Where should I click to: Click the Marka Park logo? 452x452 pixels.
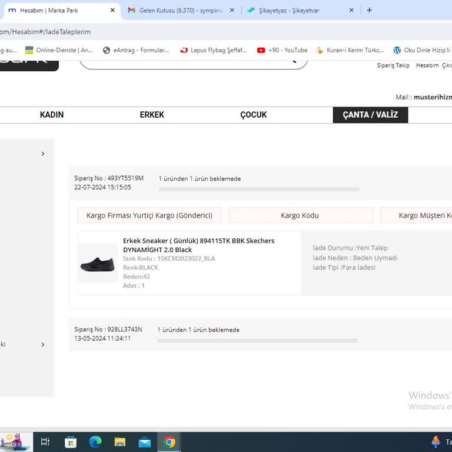click(29, 65)
